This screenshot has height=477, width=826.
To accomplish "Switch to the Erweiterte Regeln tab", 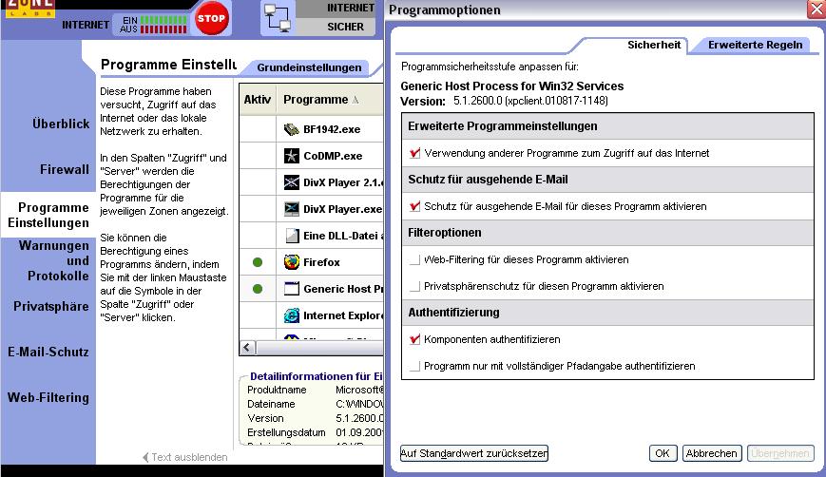I will [755, 45].
